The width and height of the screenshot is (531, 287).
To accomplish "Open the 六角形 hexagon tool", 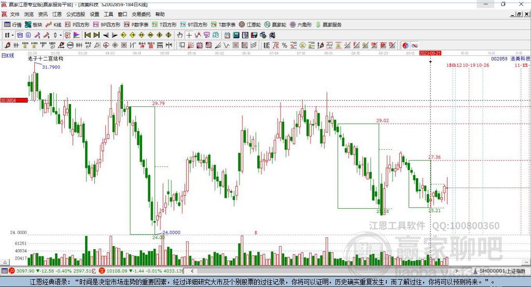I will (x=301, y=25).
